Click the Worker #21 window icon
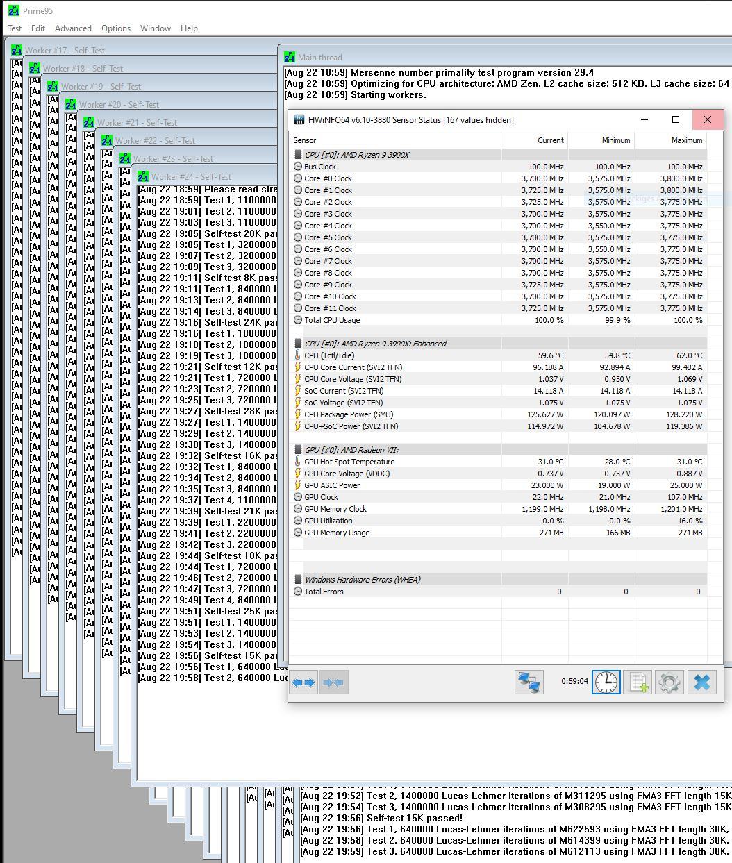The image size is (732, 863). 89,122
